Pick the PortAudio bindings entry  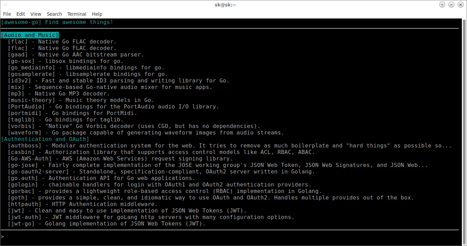113,107
